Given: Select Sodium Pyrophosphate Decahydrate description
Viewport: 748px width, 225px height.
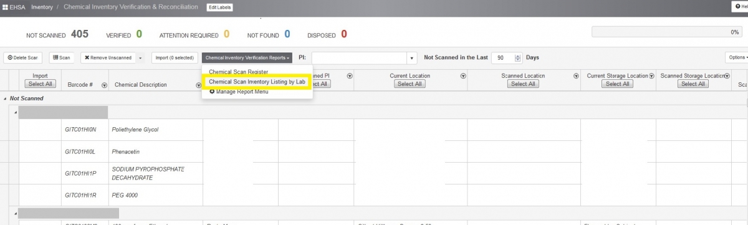Looking at the screenshot, I should (x=148, y=173).
